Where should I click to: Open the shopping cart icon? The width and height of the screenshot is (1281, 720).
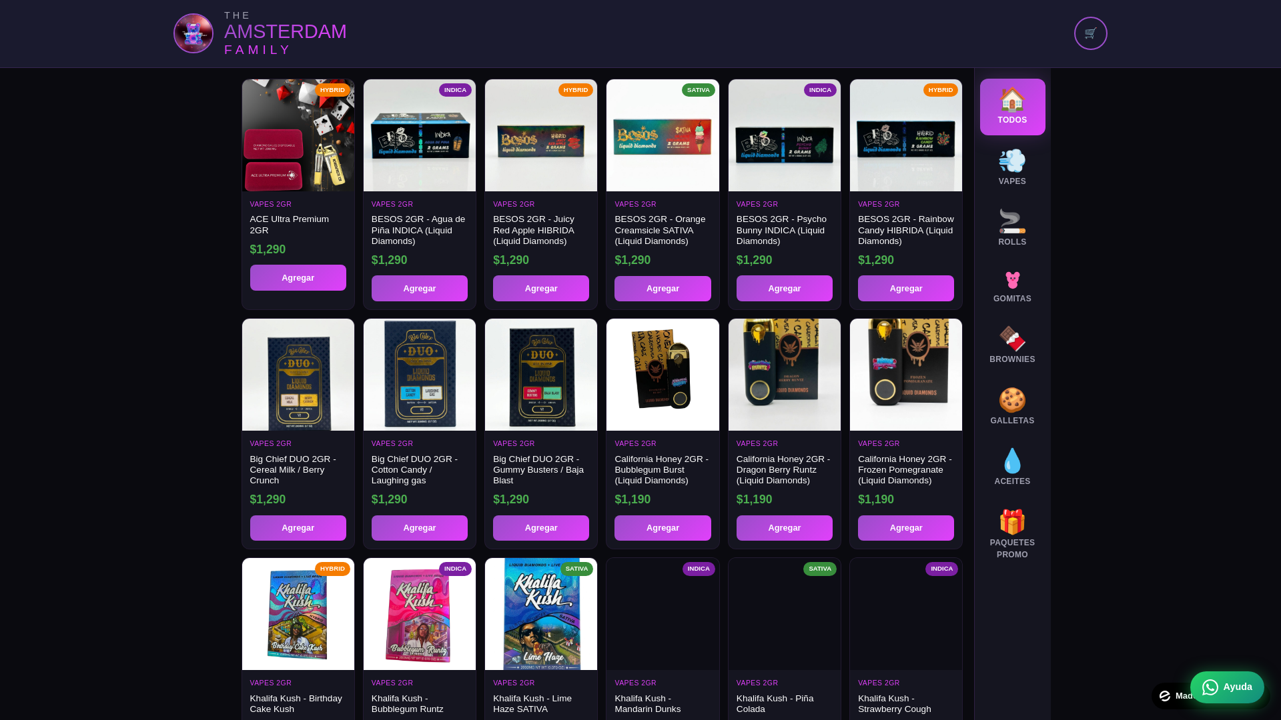(1090, 33)
